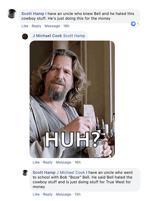Open J Michael Cook mention in last reply
This screenshot has height=201, width=147.
coord(71,172)
